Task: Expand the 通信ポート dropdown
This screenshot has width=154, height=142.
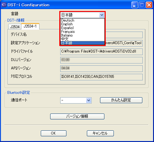Action: [x=88, y=100]
